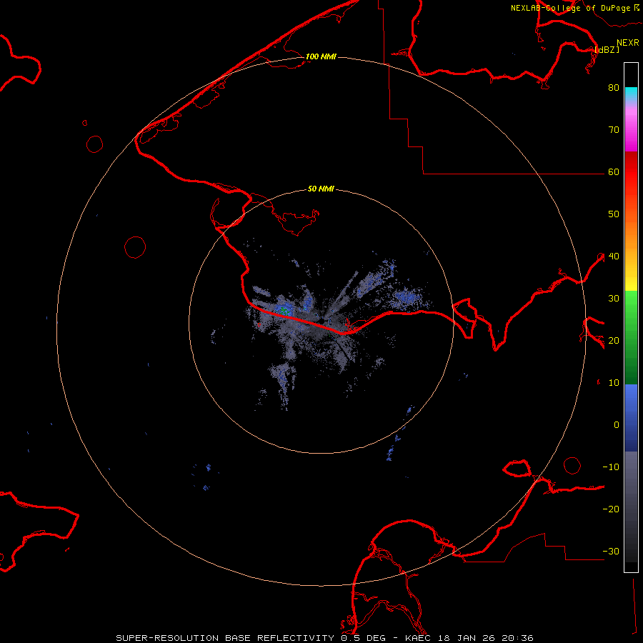Click the 20 value on the dBZ scale
643x643 pixels.
point(614,341)
